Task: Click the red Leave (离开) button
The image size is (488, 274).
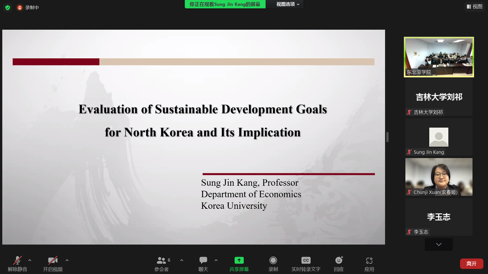Action: pyautogui.click(x=471, y=264)
